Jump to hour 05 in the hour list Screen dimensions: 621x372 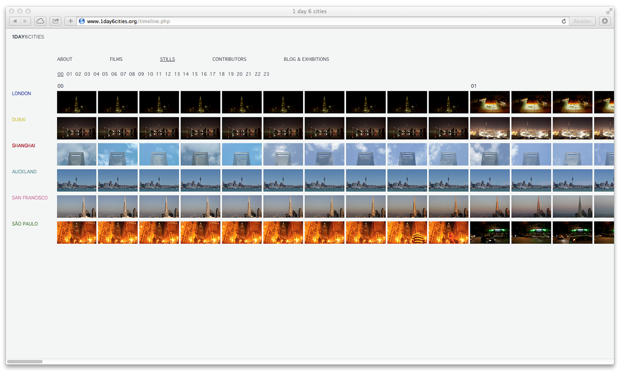click(105, 74)
